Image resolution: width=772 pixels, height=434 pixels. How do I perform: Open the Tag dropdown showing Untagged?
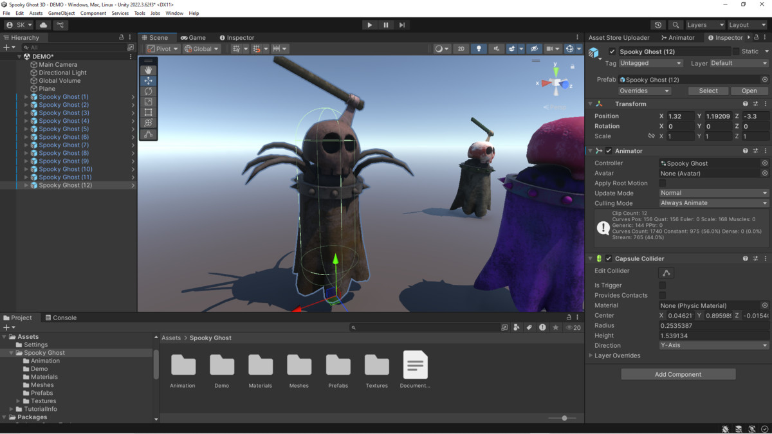coord(650,64)
